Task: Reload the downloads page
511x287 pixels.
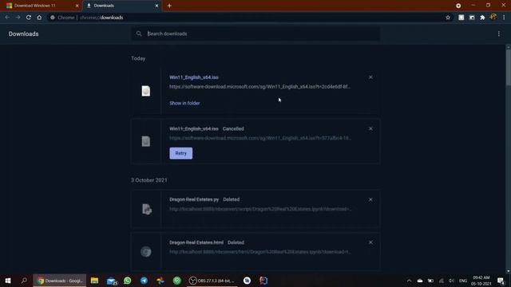Action: pyautogui.click(x=29, y=18)
